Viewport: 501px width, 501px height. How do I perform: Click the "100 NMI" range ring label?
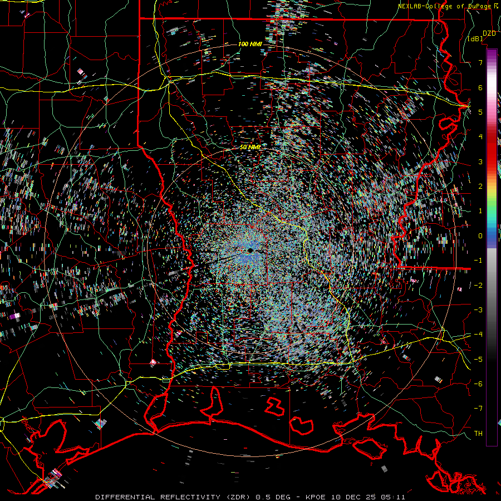[250, 44]
